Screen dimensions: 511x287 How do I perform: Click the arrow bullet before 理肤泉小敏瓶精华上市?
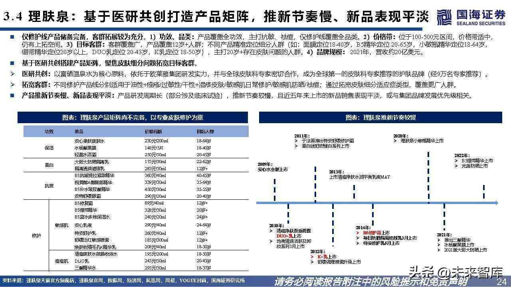click(x=396, y=141)
